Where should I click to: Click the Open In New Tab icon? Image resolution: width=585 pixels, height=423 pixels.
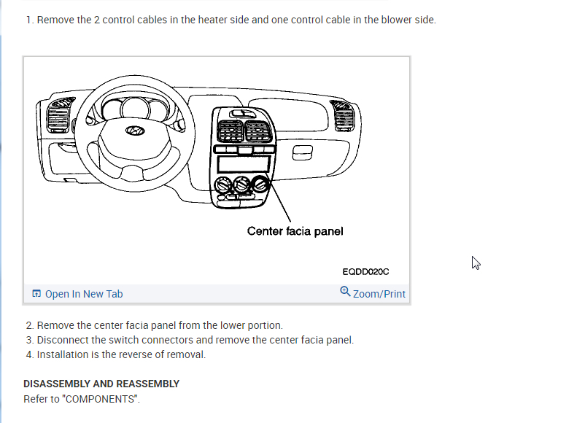(36, 294)
